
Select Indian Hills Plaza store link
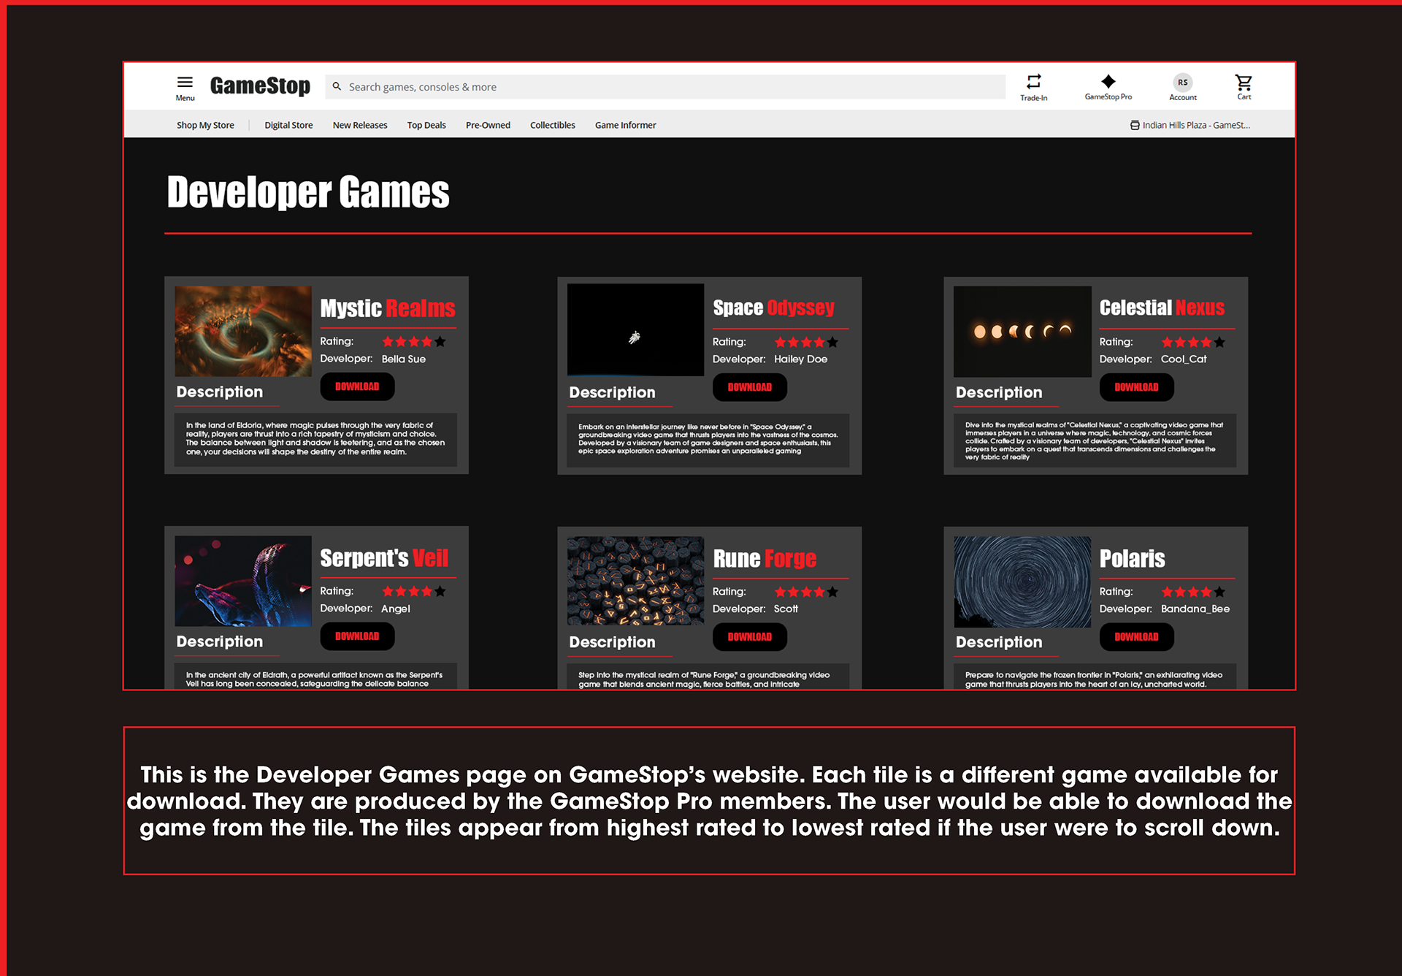[x=1196, y=125]
